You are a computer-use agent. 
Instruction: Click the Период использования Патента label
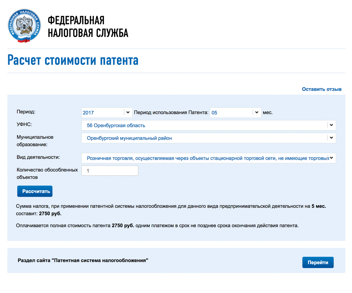(x=171, y=112)
